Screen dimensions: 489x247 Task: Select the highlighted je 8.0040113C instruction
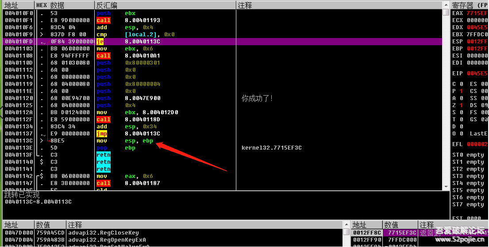(142, 42)
